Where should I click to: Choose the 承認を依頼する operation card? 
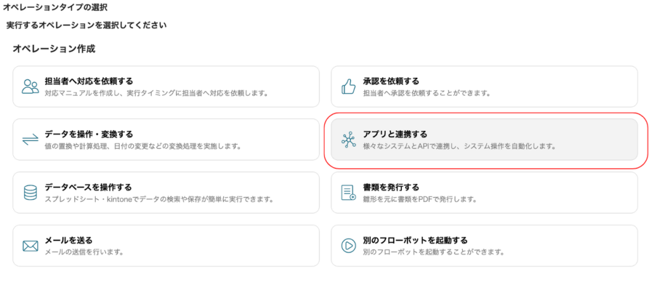pyautogui.click(x=484, y=86)
